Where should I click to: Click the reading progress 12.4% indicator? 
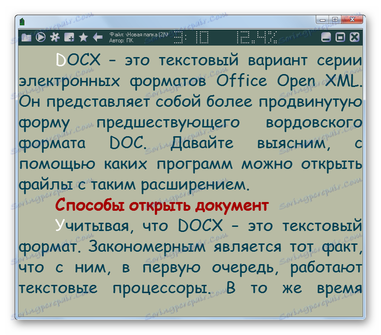pos(256,37)
